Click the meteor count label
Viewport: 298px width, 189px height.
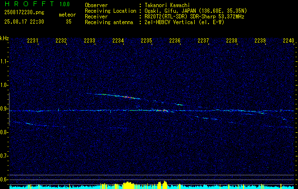67,15
